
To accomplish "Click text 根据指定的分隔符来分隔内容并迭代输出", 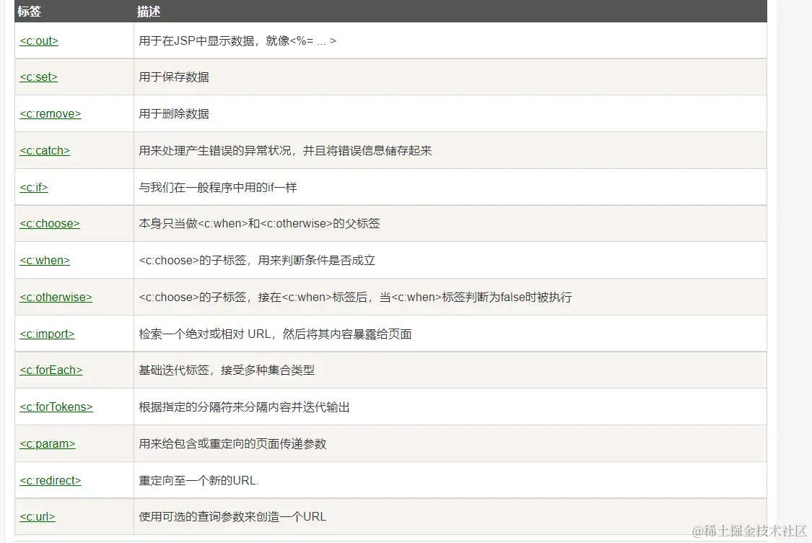I will click(x=245, y=407).
